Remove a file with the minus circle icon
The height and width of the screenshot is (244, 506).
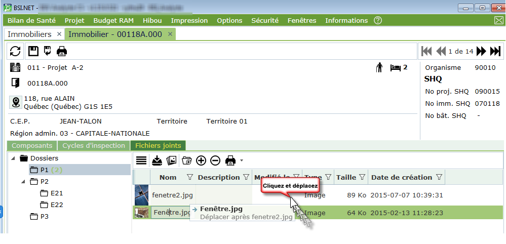point(215,160)
